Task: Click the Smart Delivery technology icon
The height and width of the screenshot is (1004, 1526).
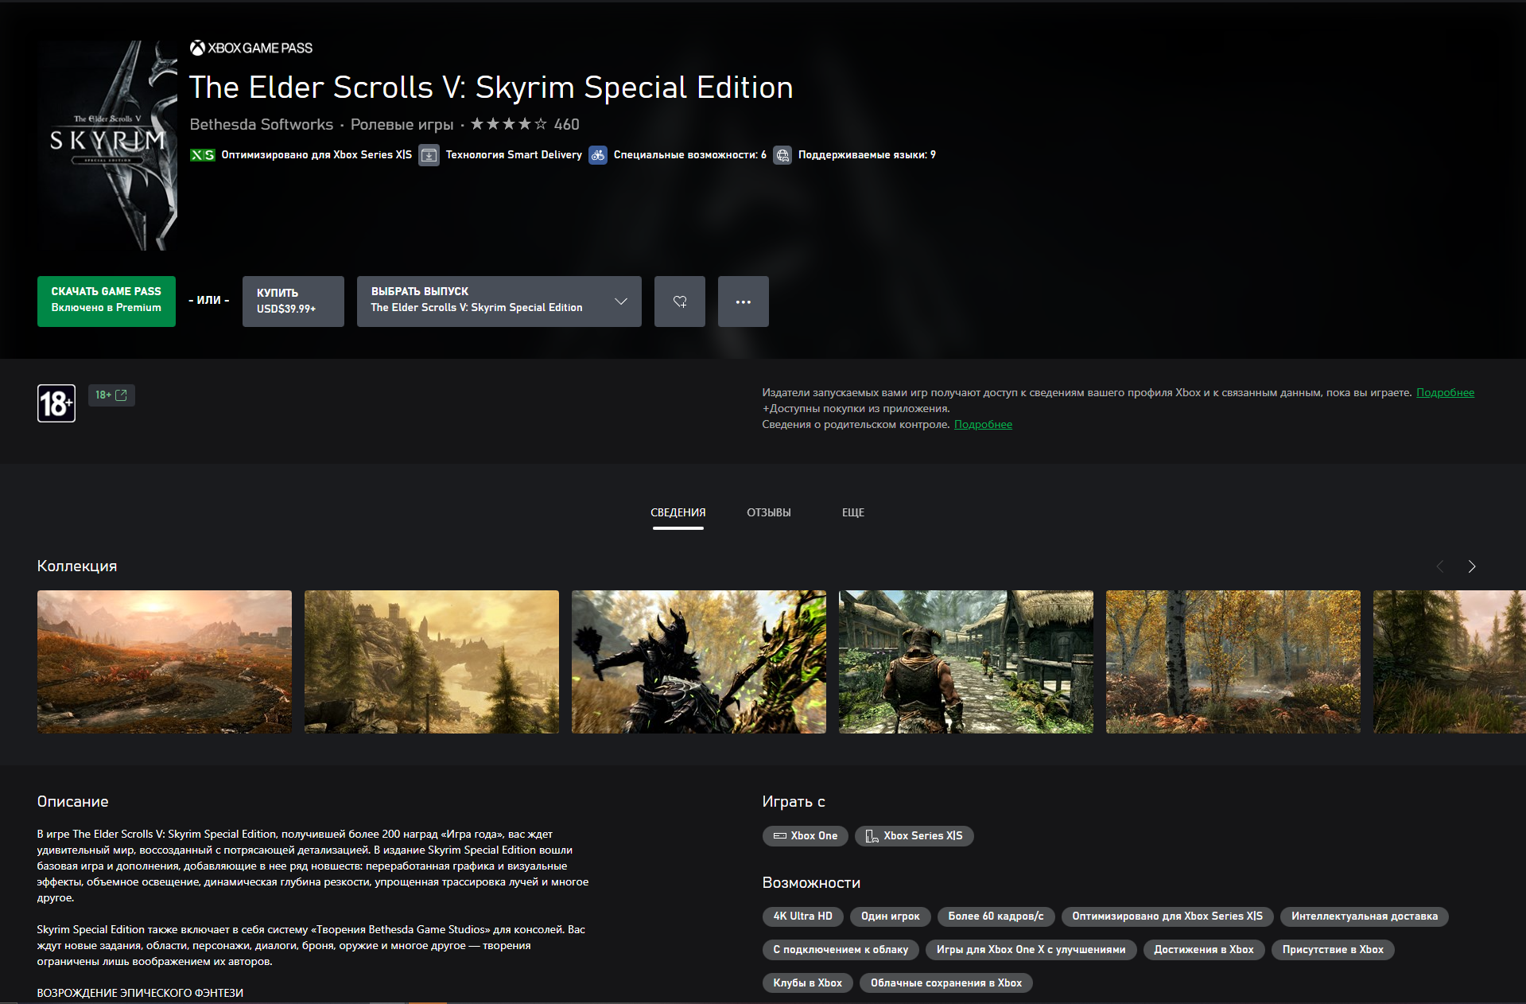Action: 429,155
